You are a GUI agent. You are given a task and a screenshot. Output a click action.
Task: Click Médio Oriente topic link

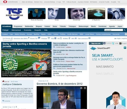20,34
